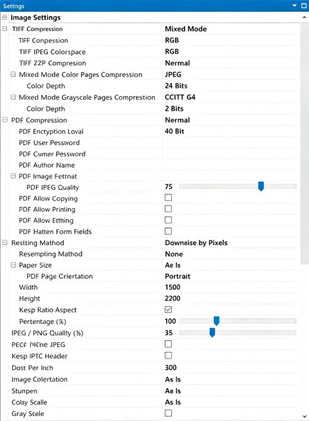The width and height of the screenshot is (309, 421).
Task: Enable the PDF Allow Printing checkbox
Action: tap(168, 209)
